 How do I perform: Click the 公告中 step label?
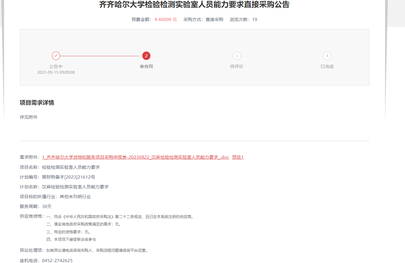[56, 67]
